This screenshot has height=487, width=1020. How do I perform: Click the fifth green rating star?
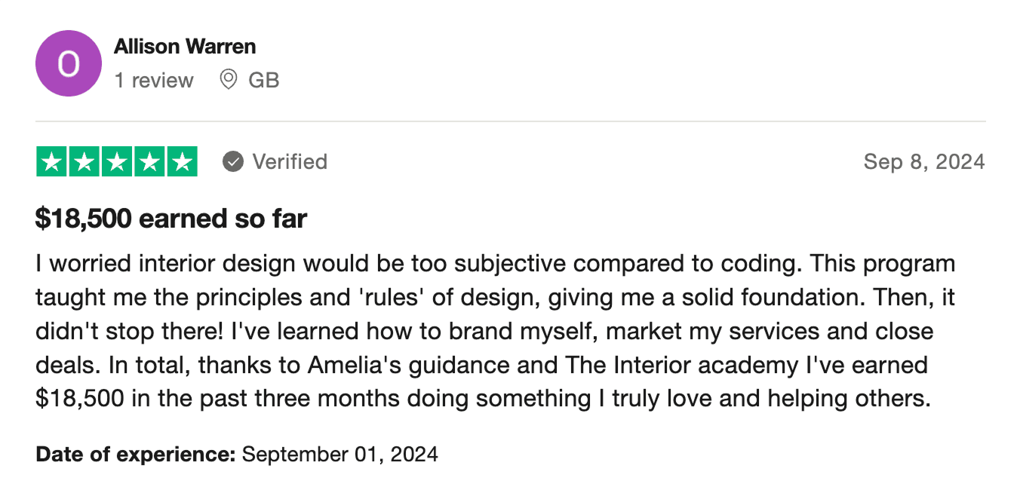[181, 162]
